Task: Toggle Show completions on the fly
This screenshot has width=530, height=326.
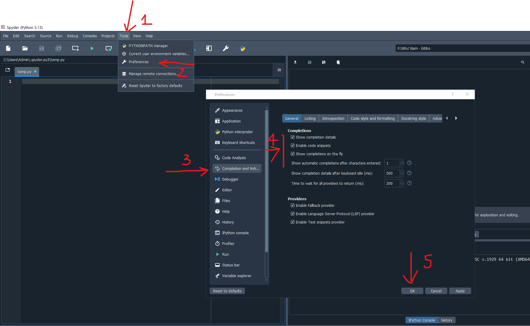Action: tap(293, 154)
